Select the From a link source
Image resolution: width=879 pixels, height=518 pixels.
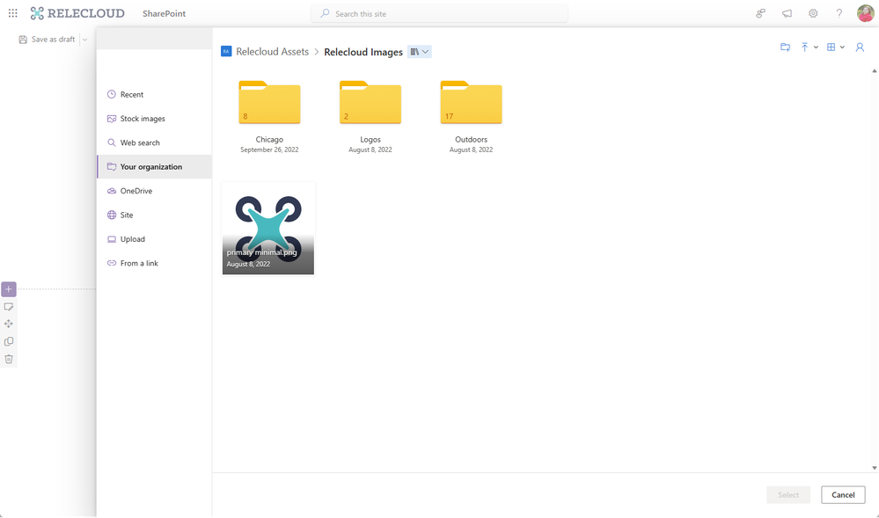(x=154, y=263)
